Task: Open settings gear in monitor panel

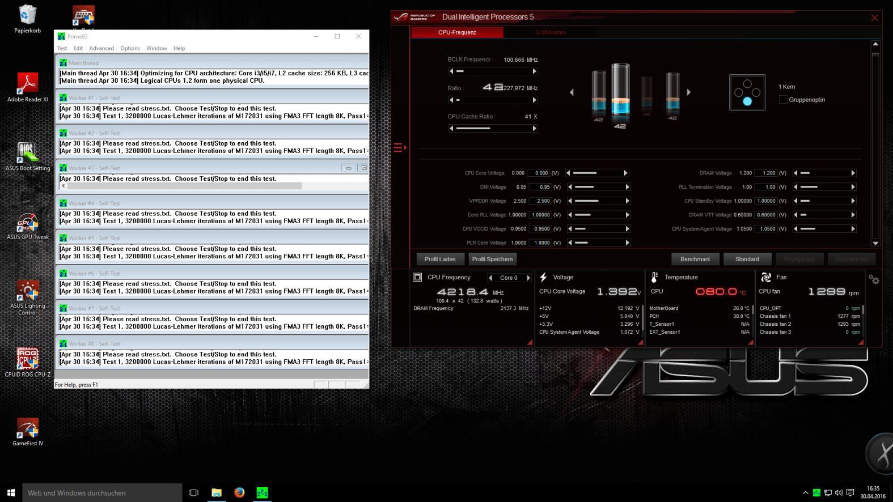Action: pyautogui.click(x=874, y=279)
